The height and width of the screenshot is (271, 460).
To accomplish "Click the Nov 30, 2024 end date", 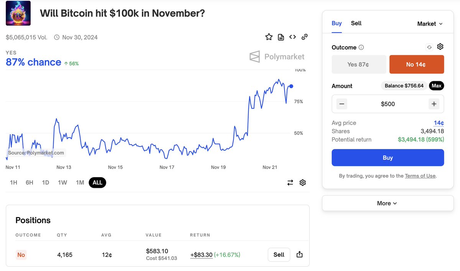I will (80, 37).
